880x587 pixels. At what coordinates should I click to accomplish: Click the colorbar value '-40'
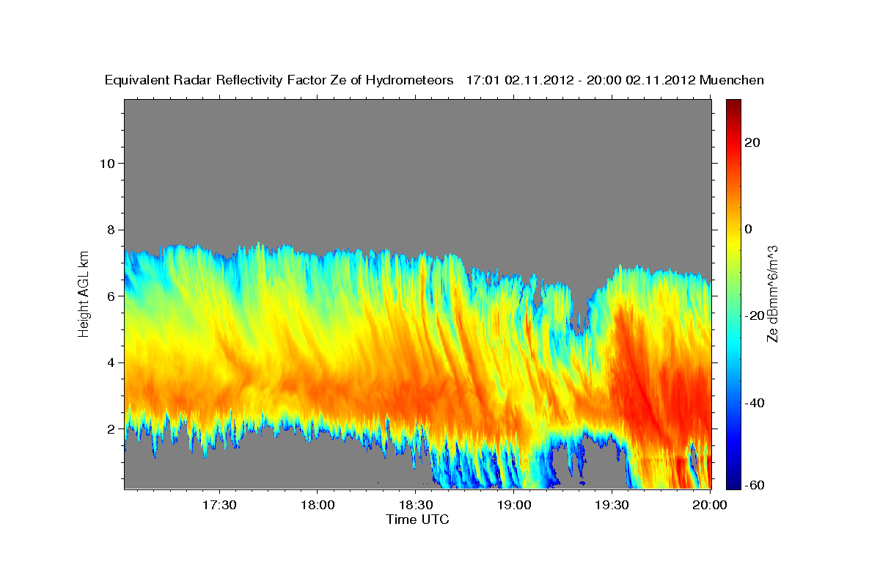point(755,403)
